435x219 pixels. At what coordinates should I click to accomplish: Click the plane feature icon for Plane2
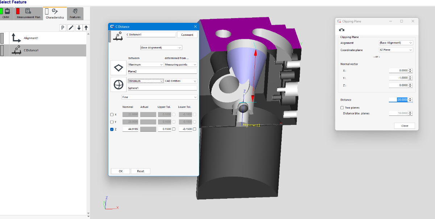tap(119, 68)
